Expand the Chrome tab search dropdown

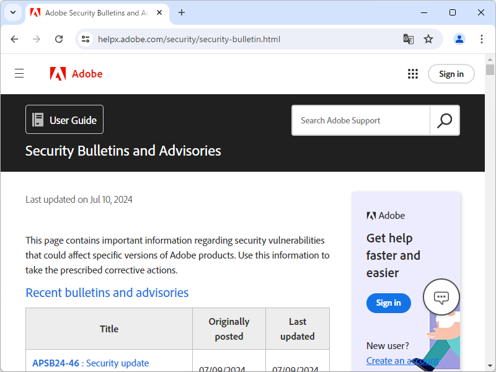(x=12, y=12)
